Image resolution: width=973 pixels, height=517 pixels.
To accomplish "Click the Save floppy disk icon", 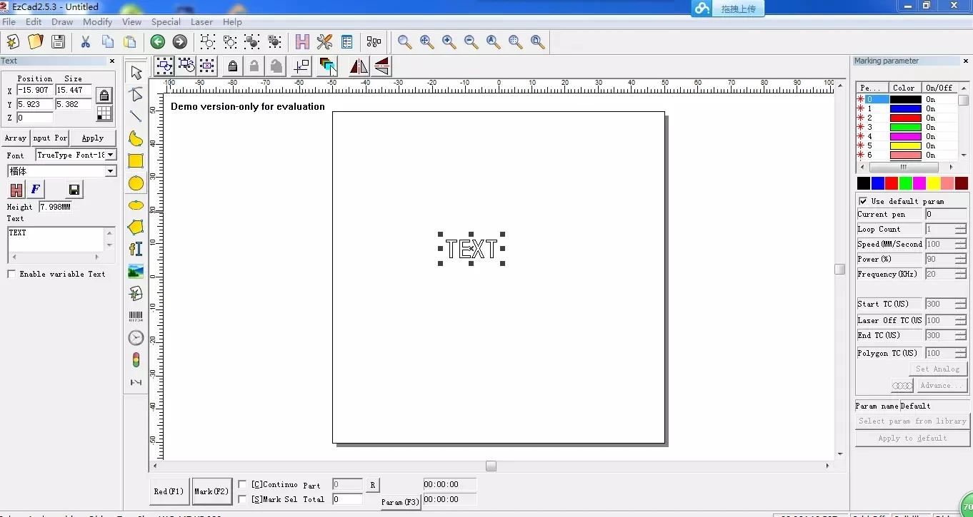I will click(58, 42).
